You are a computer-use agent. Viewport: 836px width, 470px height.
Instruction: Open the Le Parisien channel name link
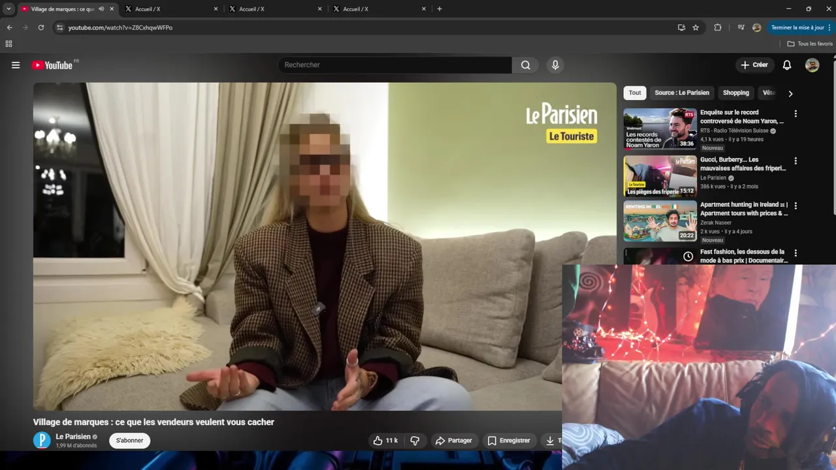[73, 437]
